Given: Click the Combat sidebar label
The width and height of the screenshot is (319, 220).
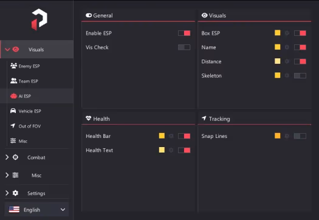Looking at the screenshot, I should pos(36,157).
